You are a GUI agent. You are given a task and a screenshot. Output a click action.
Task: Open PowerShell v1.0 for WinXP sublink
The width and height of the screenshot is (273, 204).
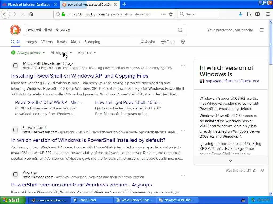[x=49, y=102]
